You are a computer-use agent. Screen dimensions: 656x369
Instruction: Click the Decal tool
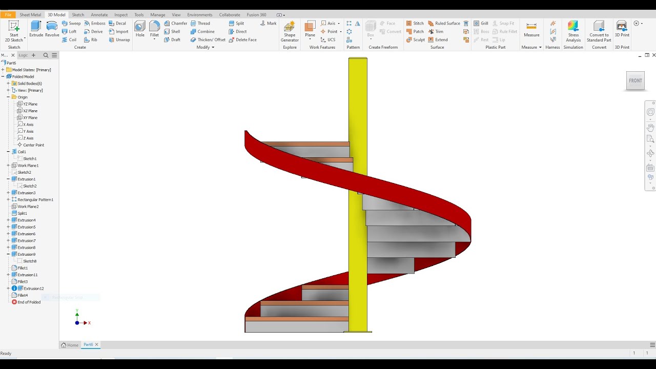coord(117,23)
